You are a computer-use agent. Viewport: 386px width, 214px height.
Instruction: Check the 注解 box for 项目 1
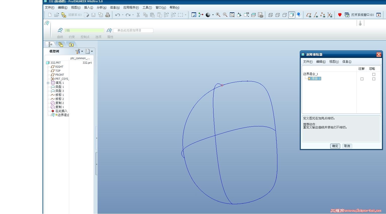tap(362, 79)
